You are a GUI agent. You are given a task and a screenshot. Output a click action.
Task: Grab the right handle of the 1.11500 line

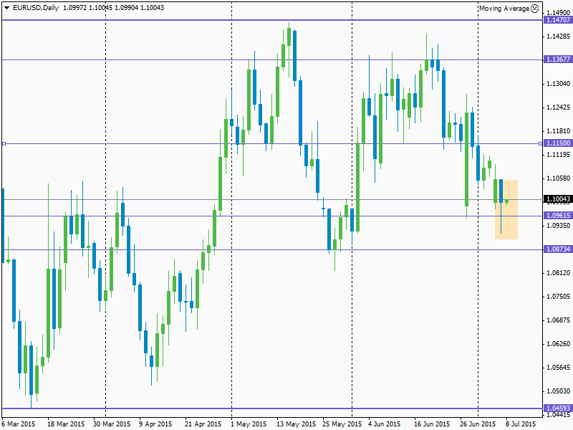pyautogui.click(x=541, y=144)
